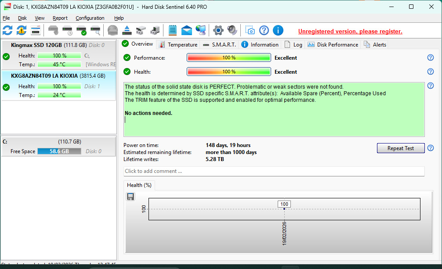Click the gray dome-shaped disk toolbar icon
Screen dimensions: 442x269
point(113,30)
